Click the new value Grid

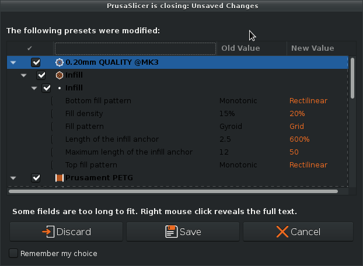coord(296,127)
